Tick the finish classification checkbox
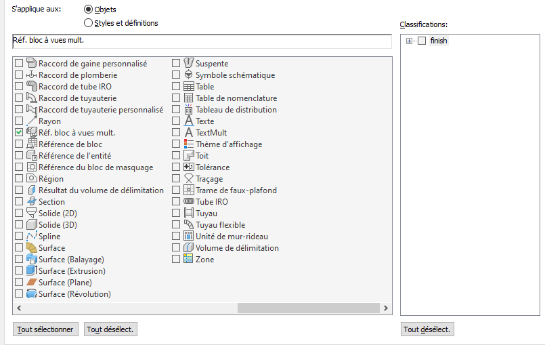The height and width of the screenshot is (345, 545). pos(422,41)
